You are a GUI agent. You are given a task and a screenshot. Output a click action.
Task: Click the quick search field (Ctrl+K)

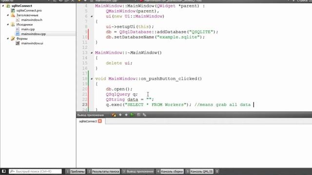coord(36,171)
